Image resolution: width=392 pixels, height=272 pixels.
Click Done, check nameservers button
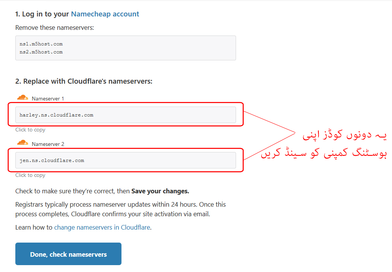(68, 254)
